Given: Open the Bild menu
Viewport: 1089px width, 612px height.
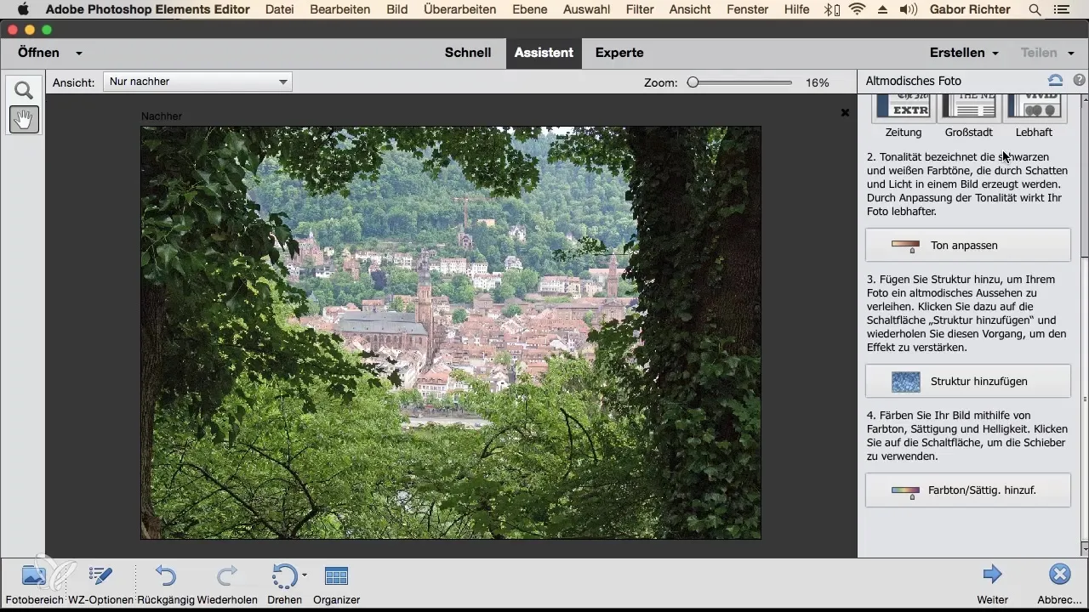Looking at the screenshot, I should [396, 10].
